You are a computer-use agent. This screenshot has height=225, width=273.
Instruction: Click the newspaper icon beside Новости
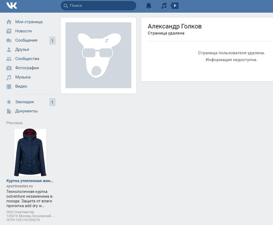pos(9,31)
